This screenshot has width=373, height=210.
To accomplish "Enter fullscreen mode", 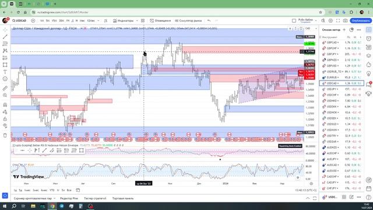I will [x=338, y=21].
